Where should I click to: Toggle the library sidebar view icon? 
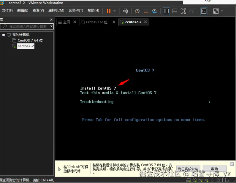166,11
